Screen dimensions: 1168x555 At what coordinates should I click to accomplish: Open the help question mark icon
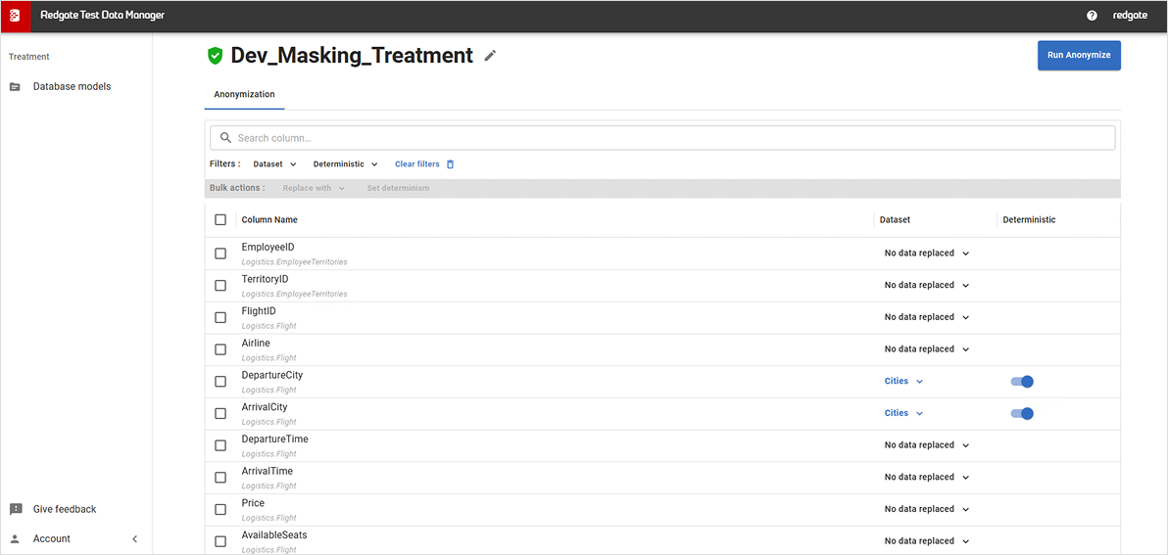1092,16
